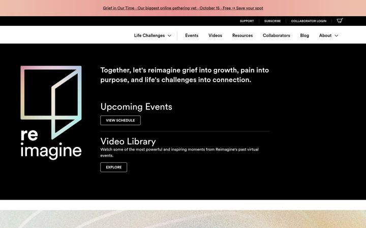The width and height of the screenshot is (366, 228).
Task: Expand the About menu chevron
Action: pos(337,35)
